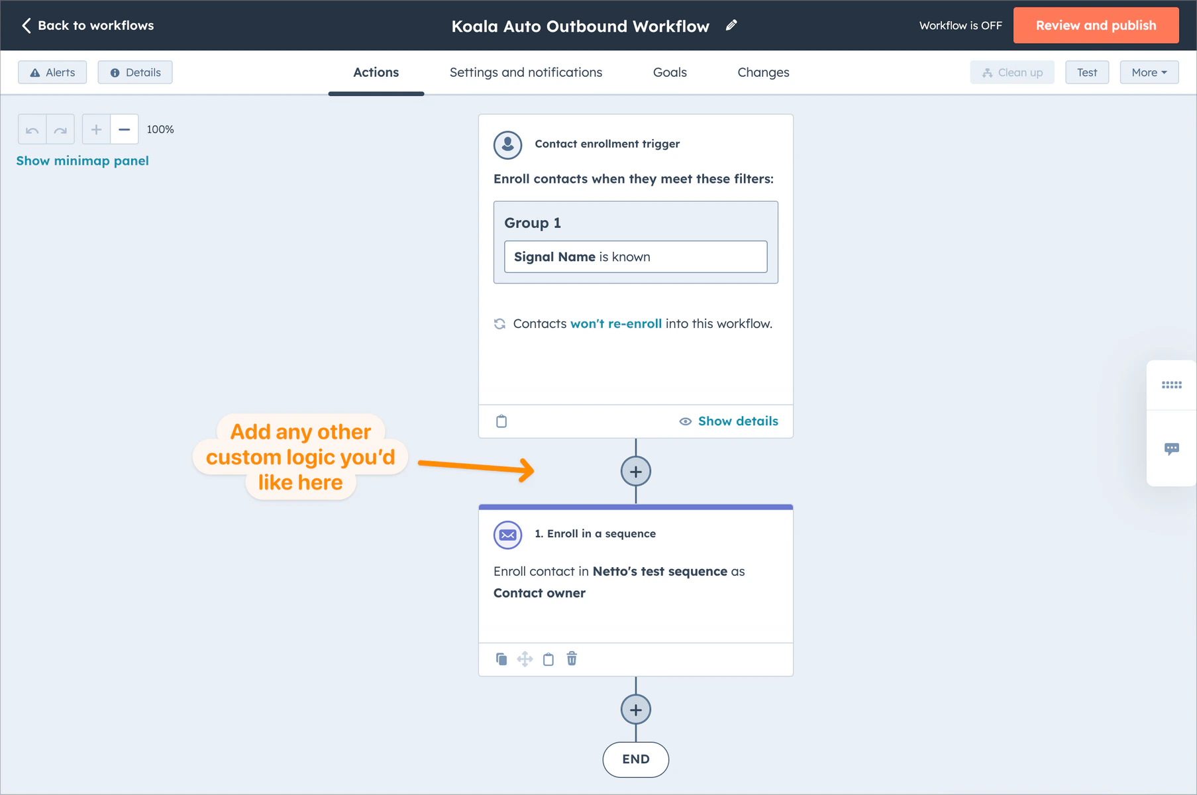Switch to Settings and notifications

[525, 72]
